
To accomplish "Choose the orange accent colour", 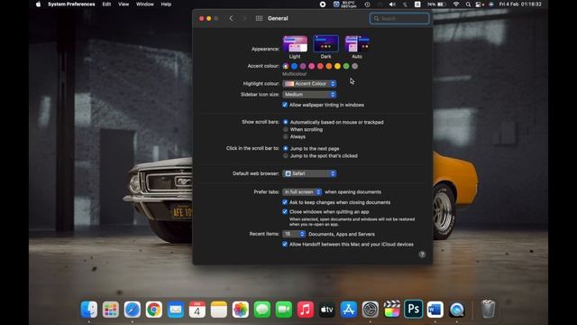I will tap(329, 66).
